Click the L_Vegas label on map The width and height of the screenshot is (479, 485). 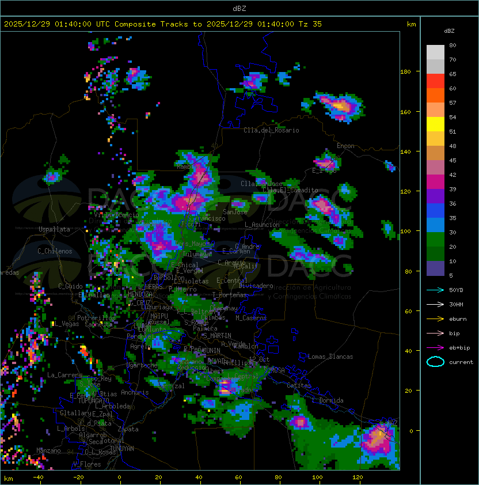coord(67,324)
